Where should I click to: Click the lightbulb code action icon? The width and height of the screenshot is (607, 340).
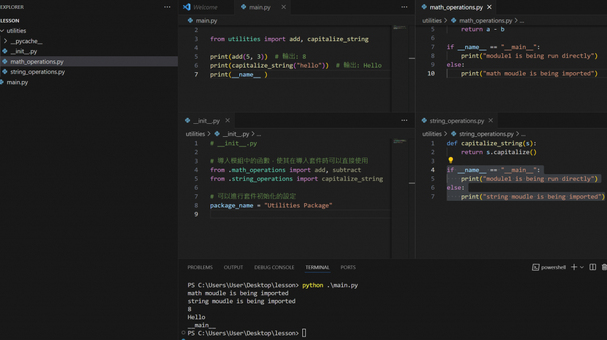pos(451,160)
